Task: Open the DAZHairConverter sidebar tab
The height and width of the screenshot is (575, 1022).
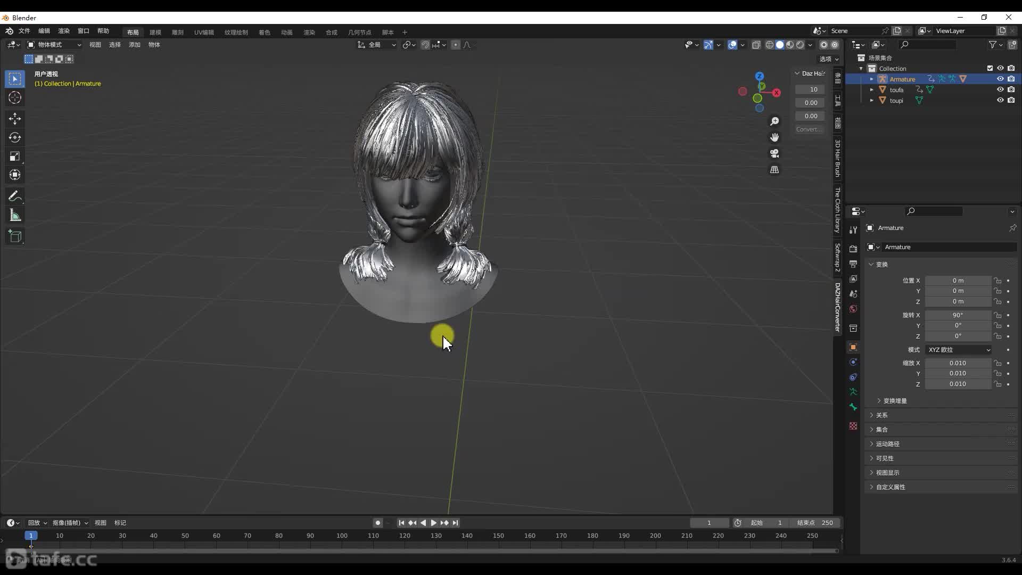Action: [x=837, y=307]
